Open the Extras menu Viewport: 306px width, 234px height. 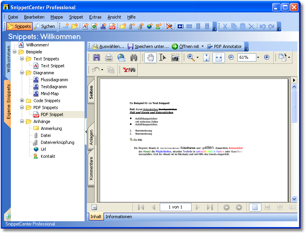click(95, 17)
